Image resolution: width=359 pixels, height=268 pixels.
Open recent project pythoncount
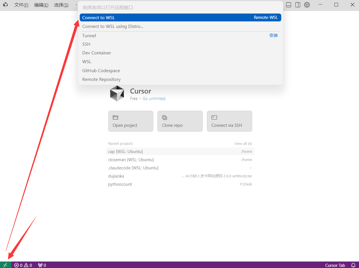(180, 184)
